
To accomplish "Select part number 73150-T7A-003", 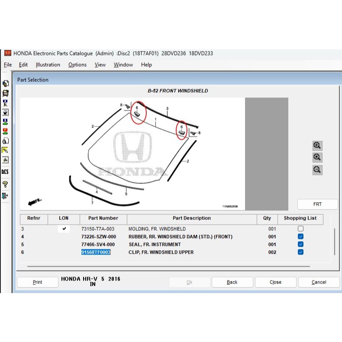I will [98, 229].
